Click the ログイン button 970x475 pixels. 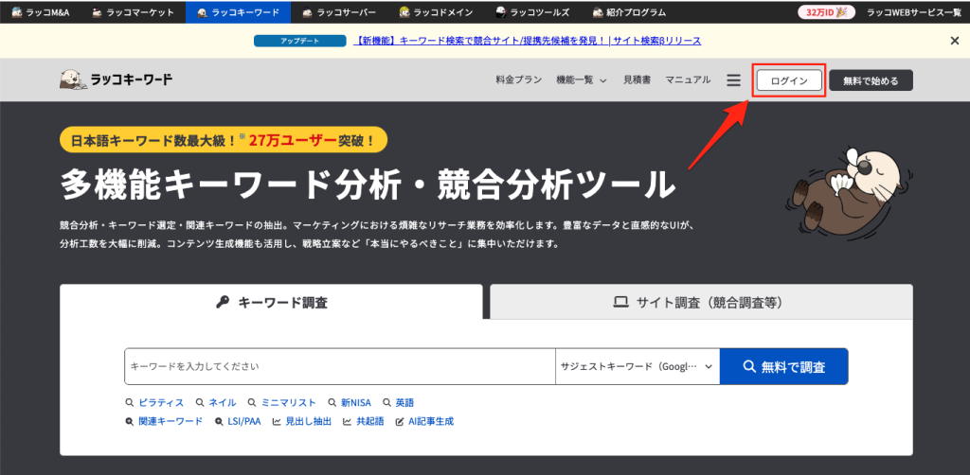(789, 80)
